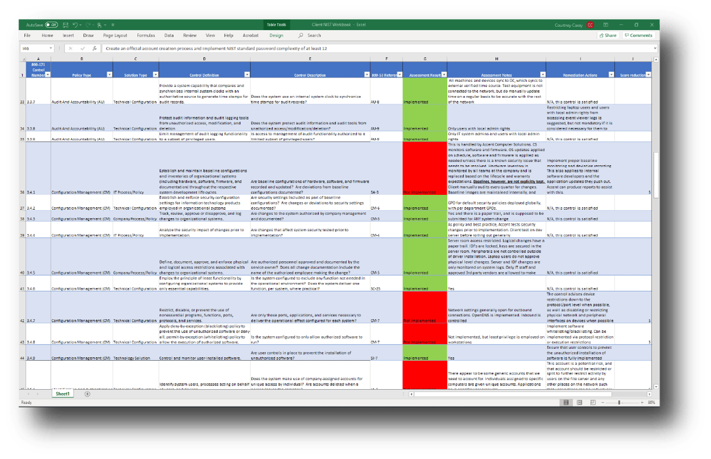Open the Courtney Casey account avatar
Screen dimensions: 711x459
590,25
